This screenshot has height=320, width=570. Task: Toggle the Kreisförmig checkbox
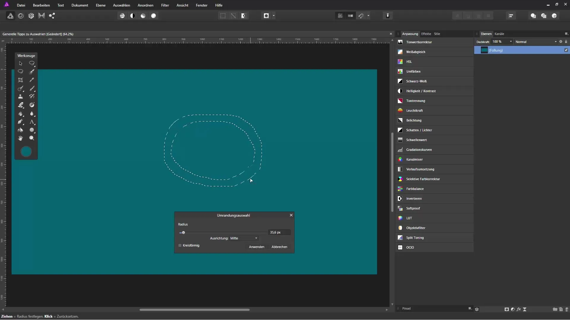pos(180,245)
